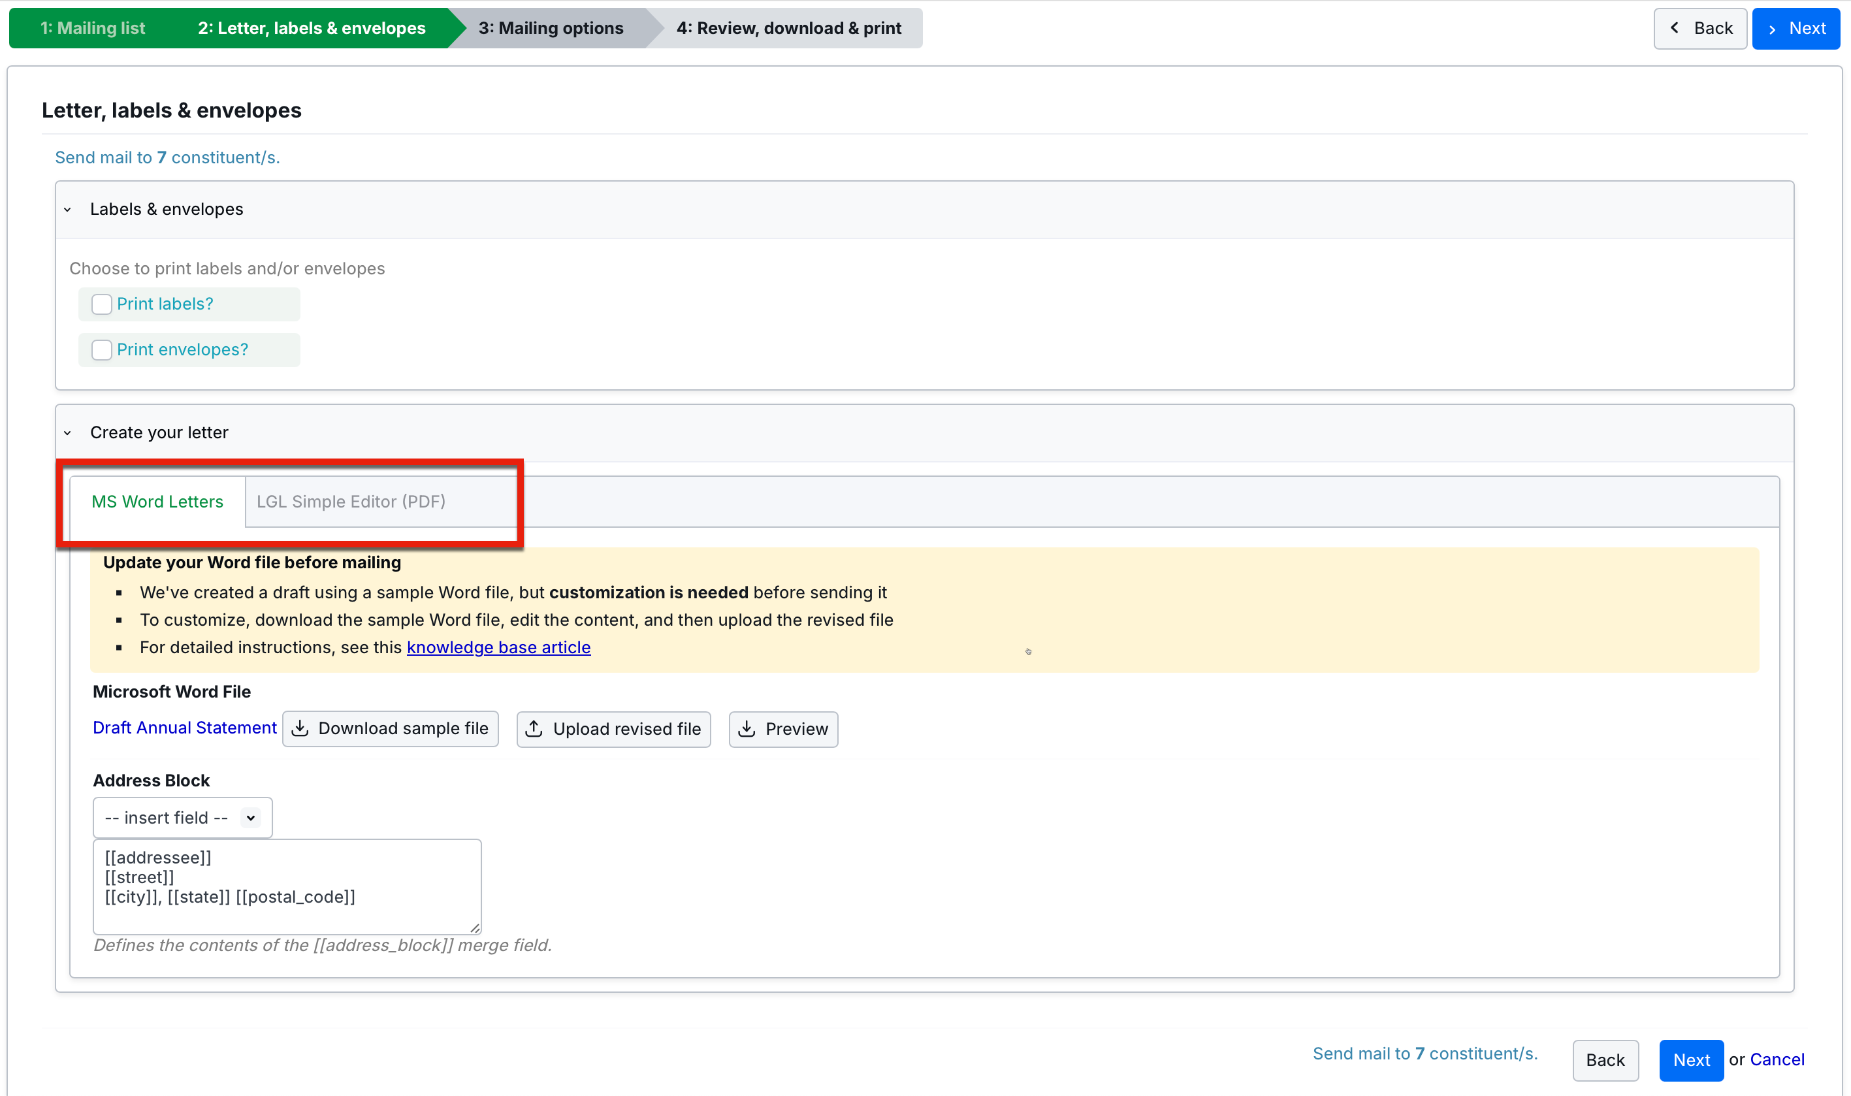Open the knowledge base article link
Screen dimensions: 1851x1096
pos(498,647)
